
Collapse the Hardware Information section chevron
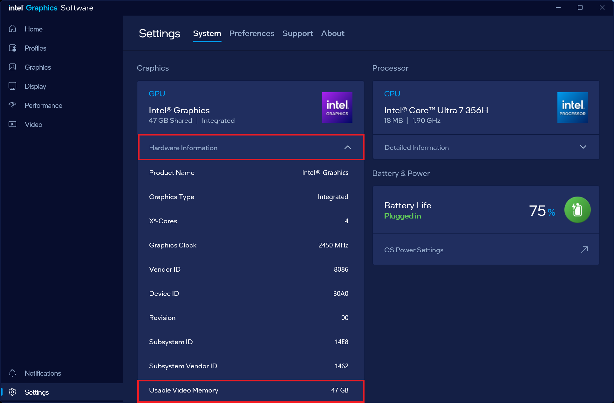coord(348,148)
